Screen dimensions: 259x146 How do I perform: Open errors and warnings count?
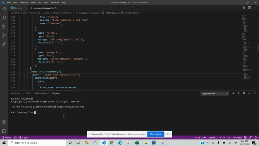pos(23,137)
